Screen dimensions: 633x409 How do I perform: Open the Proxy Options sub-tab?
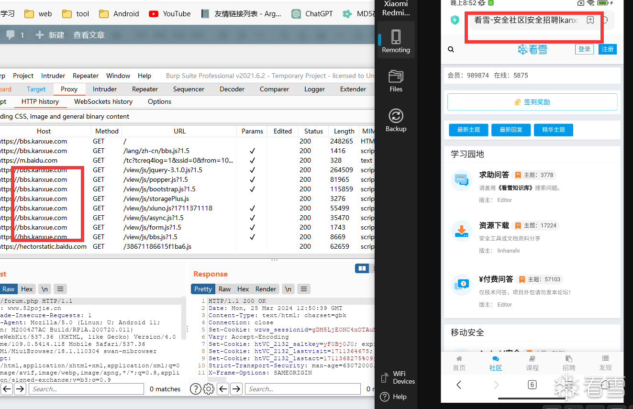coord(159,101)
